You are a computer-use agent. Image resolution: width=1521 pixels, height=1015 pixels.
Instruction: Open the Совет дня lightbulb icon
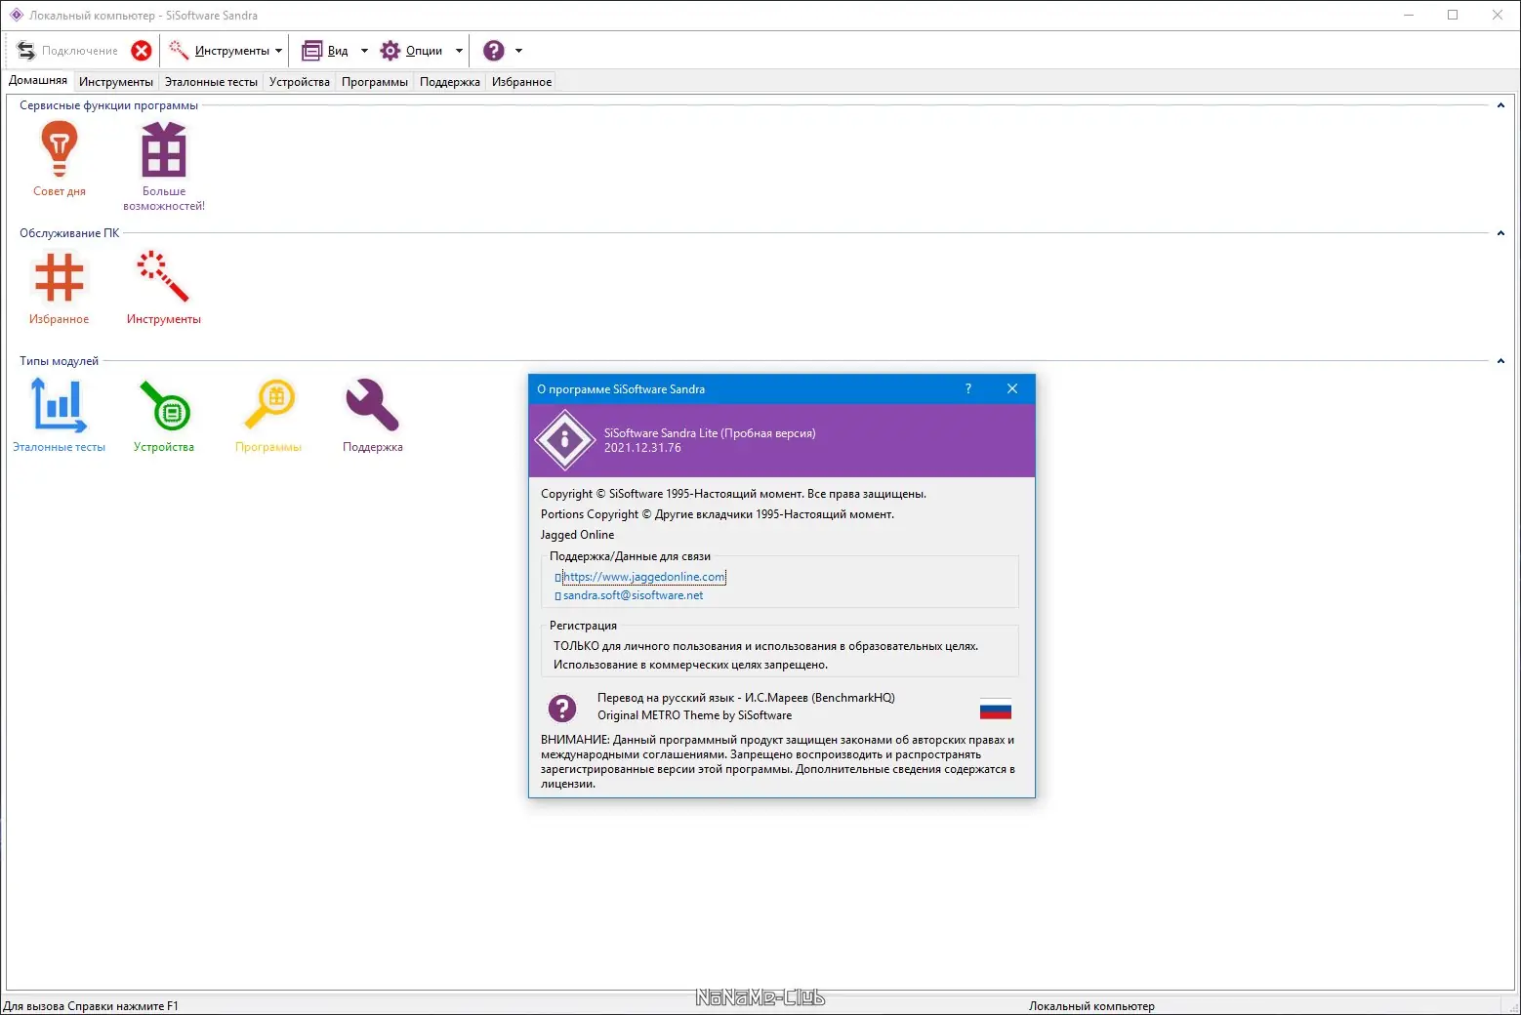tap(60, 148)
